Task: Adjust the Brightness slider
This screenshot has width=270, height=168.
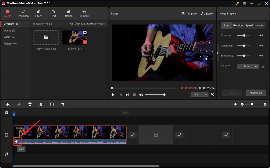Action: pyautogui.click(x=244, y=55)
